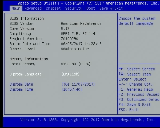Click the Administrator access level value
The width and height of the screenshot is (160, 128).
click(75, 49)
